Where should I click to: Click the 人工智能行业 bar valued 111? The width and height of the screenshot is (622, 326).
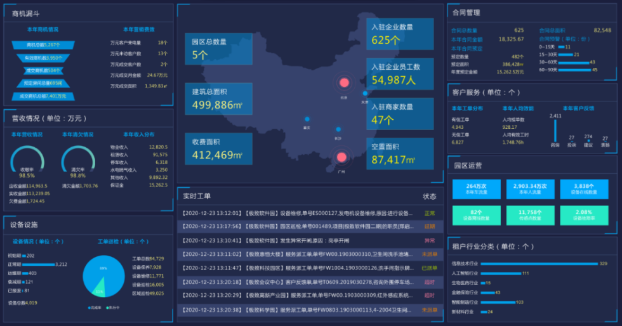[x=501, y=273]
